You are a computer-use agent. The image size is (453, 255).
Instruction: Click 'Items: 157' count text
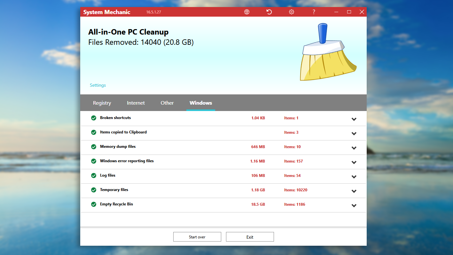293,161
